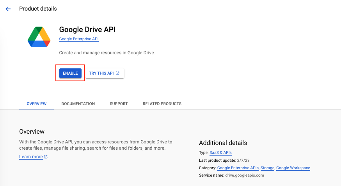Open the Google Enterprise API link under the title

point(79,39)
